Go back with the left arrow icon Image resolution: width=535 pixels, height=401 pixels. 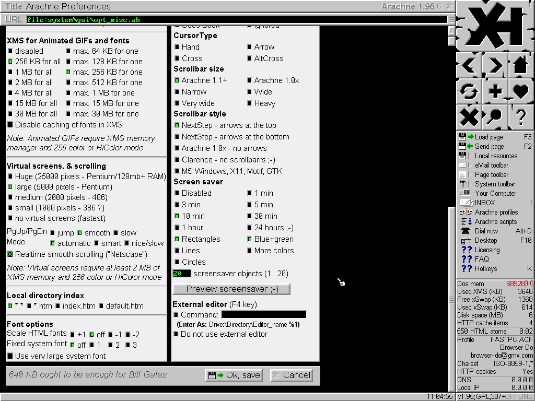pyautogui.click(x=469, y=64)
